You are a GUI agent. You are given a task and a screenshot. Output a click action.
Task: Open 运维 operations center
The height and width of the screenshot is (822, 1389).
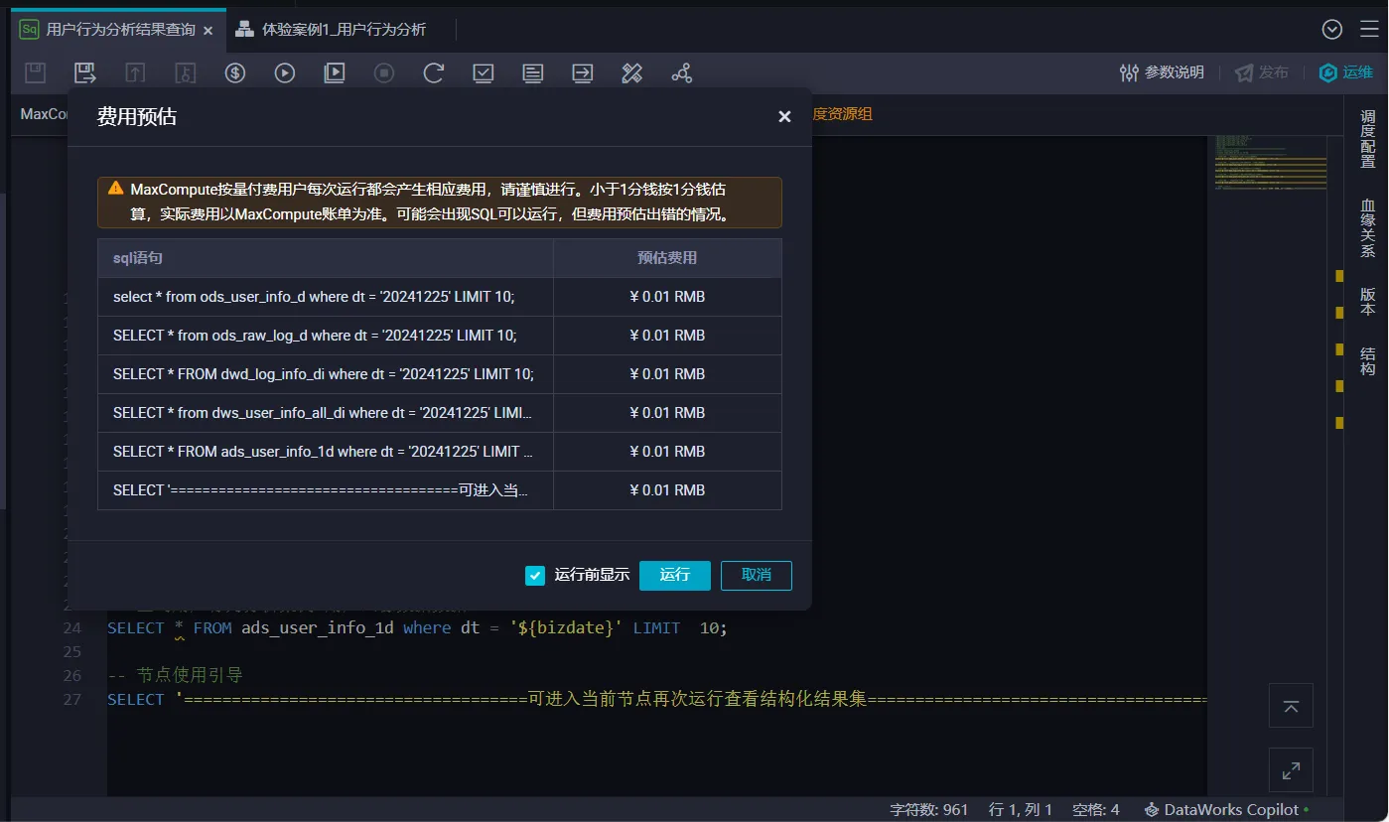click(1345, 72)
